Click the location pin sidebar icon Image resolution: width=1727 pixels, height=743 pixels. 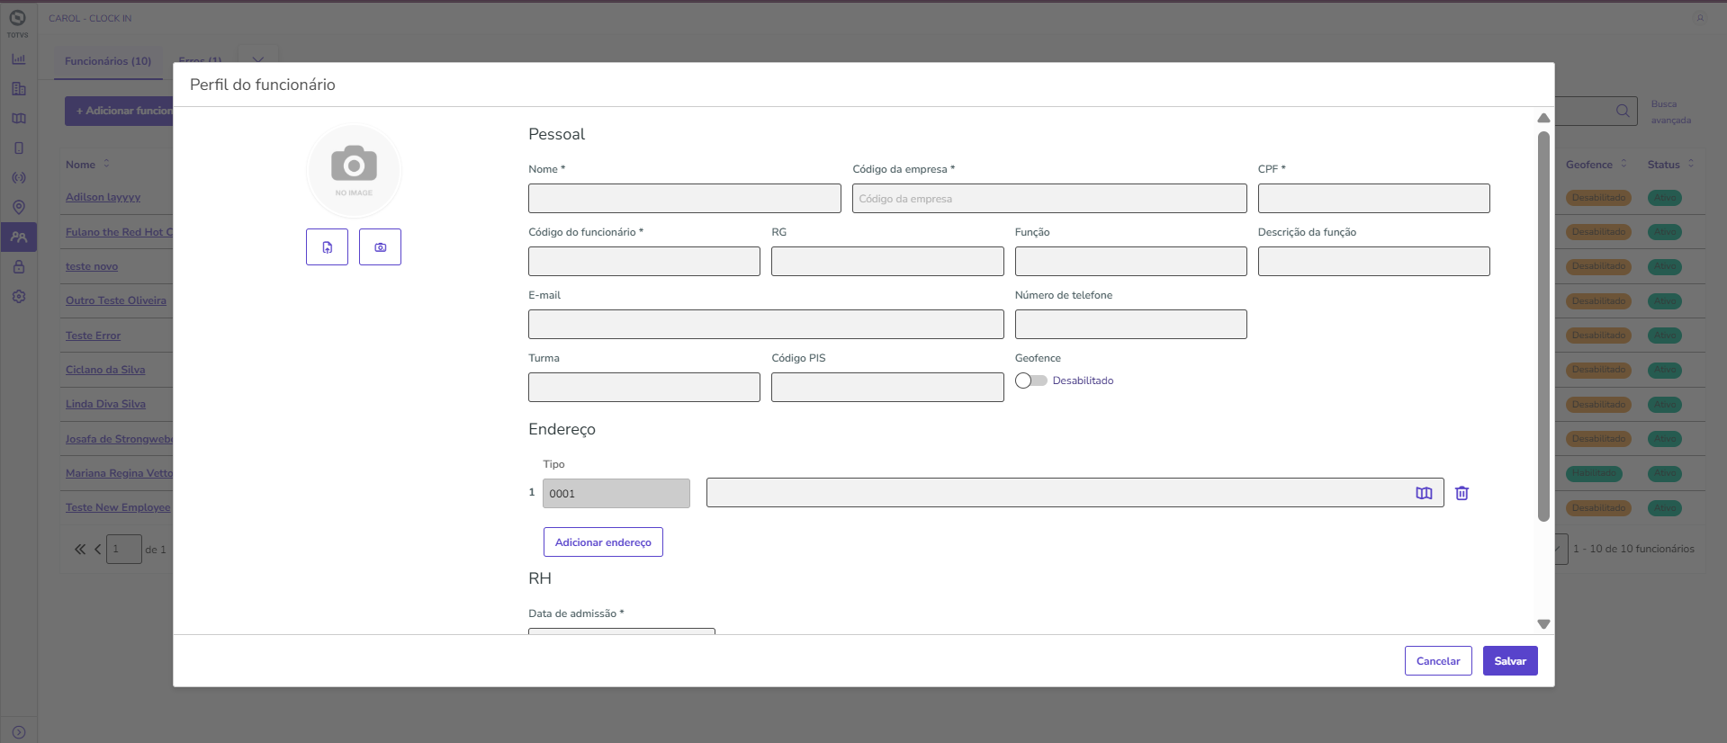click(19, 207)
